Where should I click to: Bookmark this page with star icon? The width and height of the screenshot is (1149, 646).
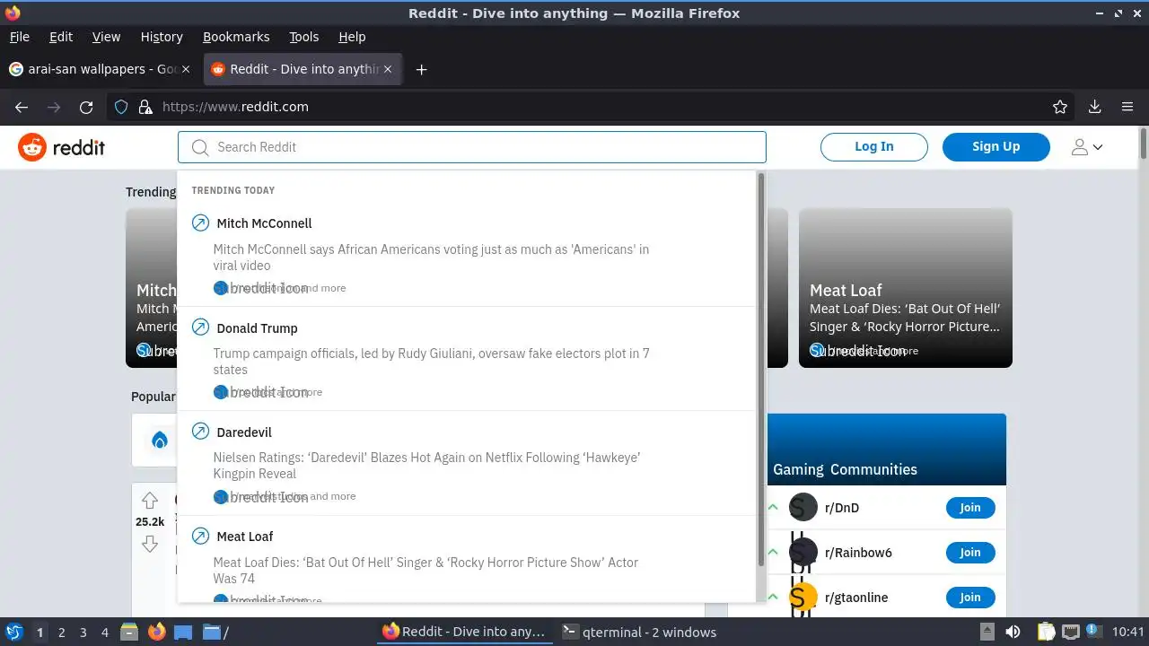[1060, 107]
